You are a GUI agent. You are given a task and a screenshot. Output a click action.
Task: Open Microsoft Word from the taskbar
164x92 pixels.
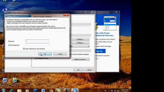[43, 90]
